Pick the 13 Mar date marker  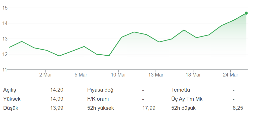point(156,75)
